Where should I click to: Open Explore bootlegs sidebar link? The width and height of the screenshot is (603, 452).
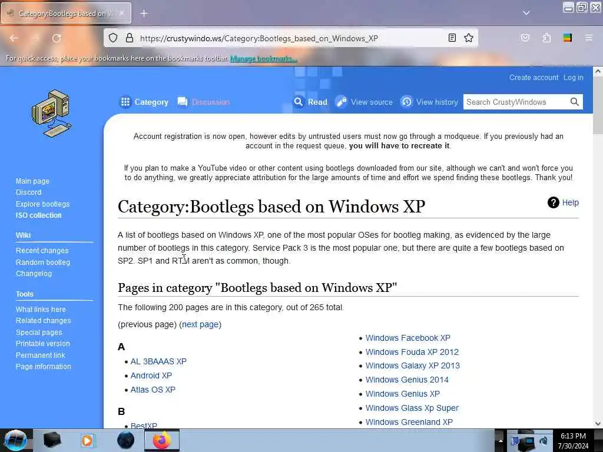tap(42, 204)
